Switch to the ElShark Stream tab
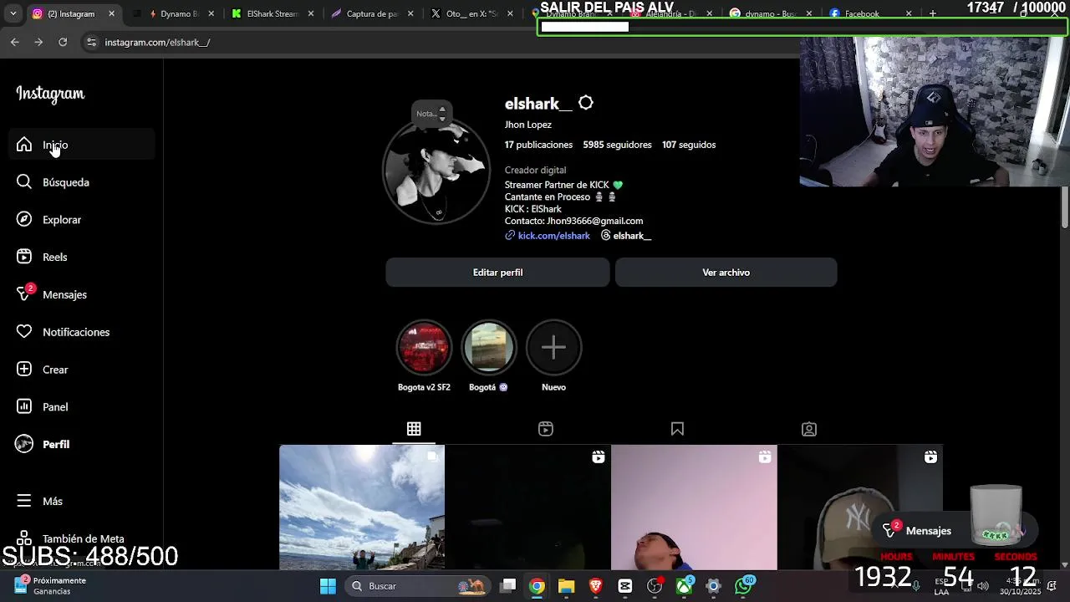This screenshot has width=1070, height=602. [x=272, y=13]
